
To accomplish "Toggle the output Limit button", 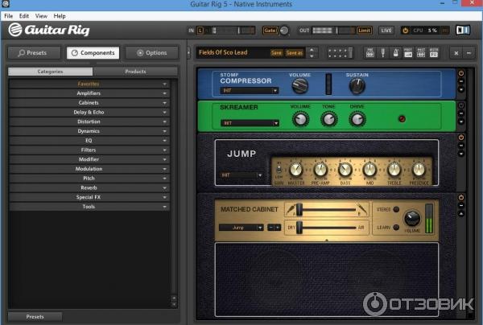I will coord(364,31).
